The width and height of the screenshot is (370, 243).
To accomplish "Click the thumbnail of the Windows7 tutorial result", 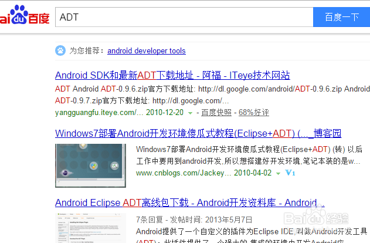I will 91,166.
